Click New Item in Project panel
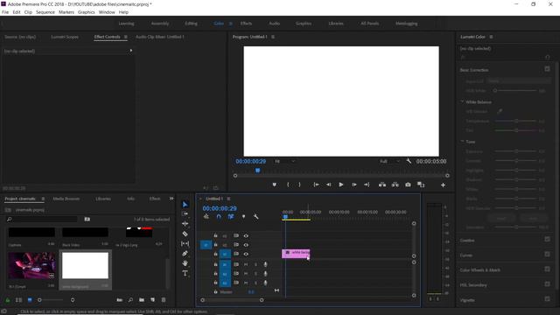 coord(152,300)
